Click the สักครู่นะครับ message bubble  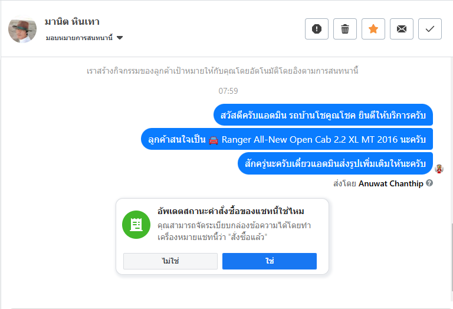(336, 163)
